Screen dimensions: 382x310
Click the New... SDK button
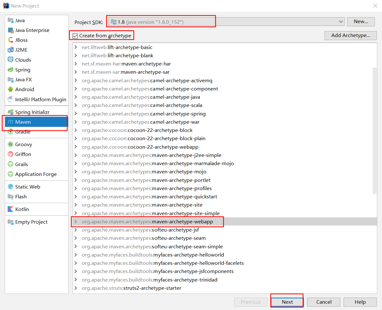point(361,22)
